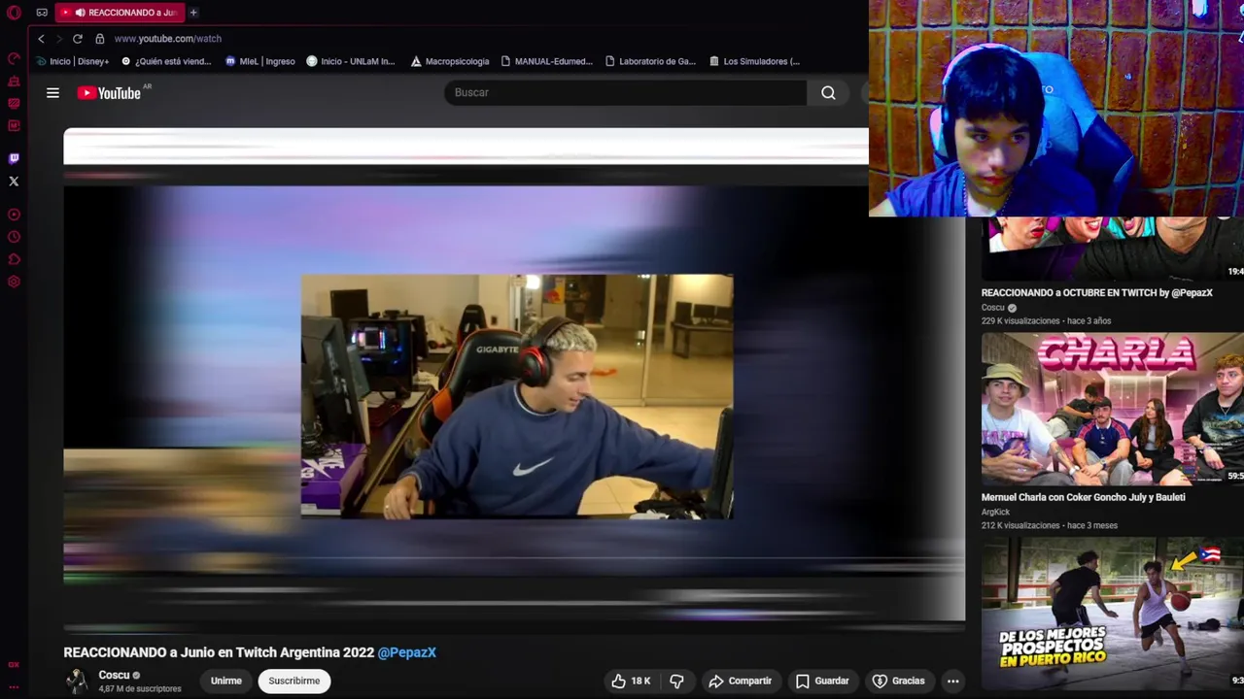The image size is (1244, 699).
Task: Open YouTube hamburger guide menu
Action: 52,93
